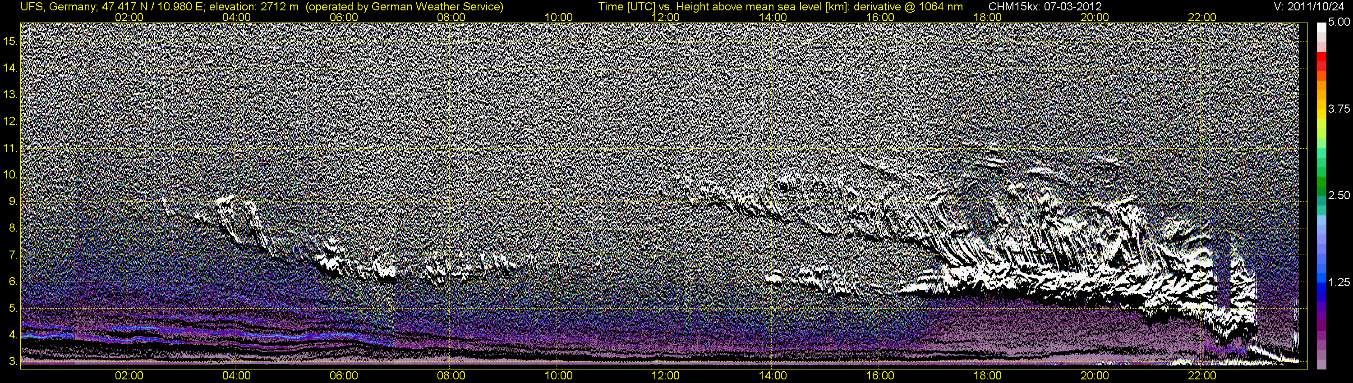Click the 06:00 label on the lower time axis
Screen dimensions: 1353x383
(x=344, y=376)
